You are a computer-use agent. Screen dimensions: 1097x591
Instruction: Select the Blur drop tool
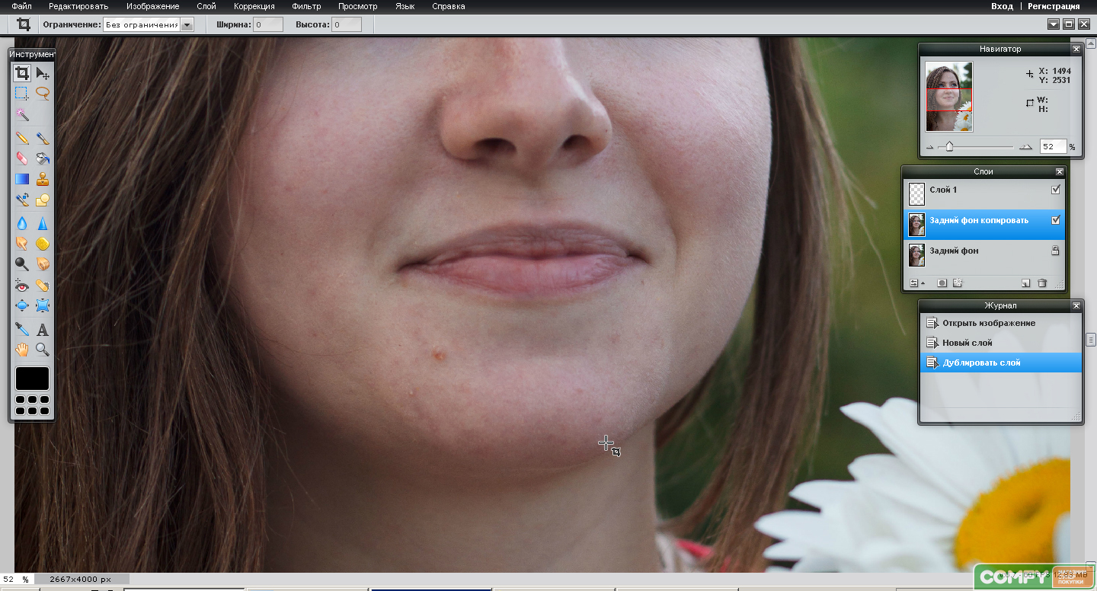click(x=22, y=223)
